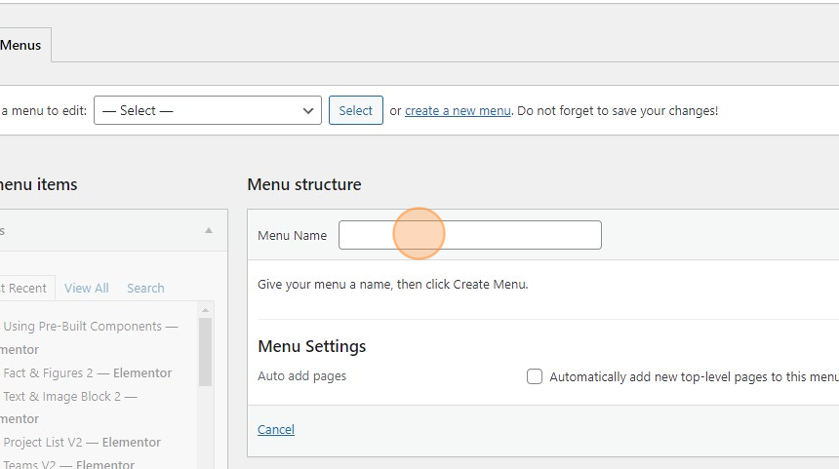Image resolution: width=839 pixels, height=469 pixels.
Task: Open the View All tab
Action: point(87,288)
